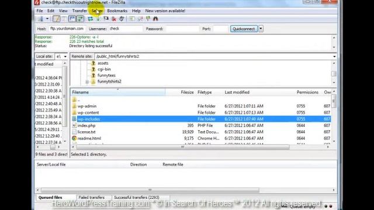This screenshot has width=374, height=210.
Task: Toggle synchronized browsing icon
Action: click(x=148, y=19)
